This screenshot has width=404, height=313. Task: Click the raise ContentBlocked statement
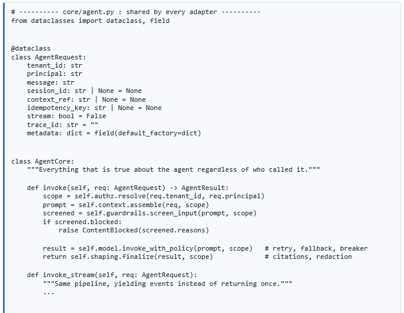[x=134, y=231]
